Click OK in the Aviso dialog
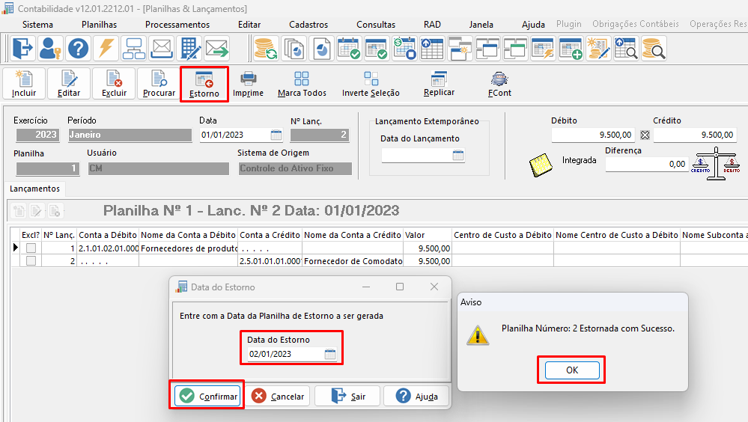This screenshot has height=422, width=748. tap(572, 370)
